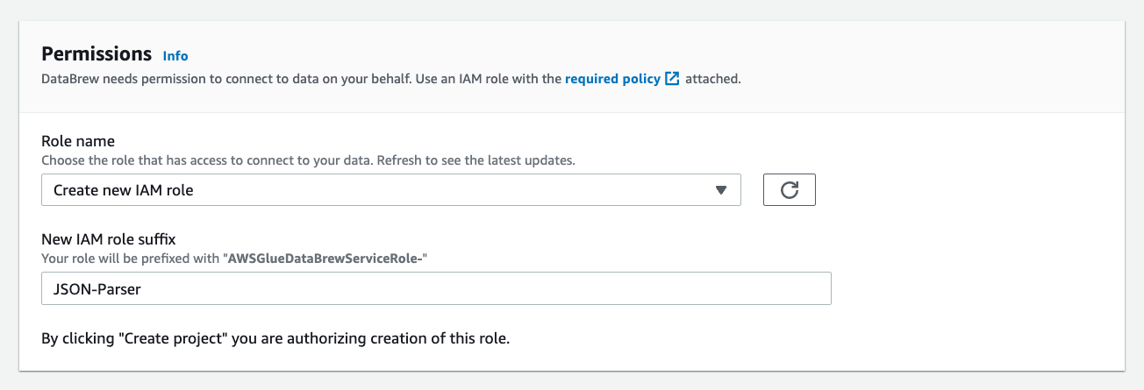Select the Create new IAM role text
The width and height of the screenshot is (1144, 390).
pos(123,190)
